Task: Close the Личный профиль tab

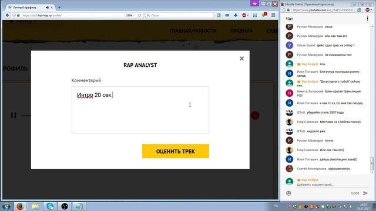Action: click(52, 8)
